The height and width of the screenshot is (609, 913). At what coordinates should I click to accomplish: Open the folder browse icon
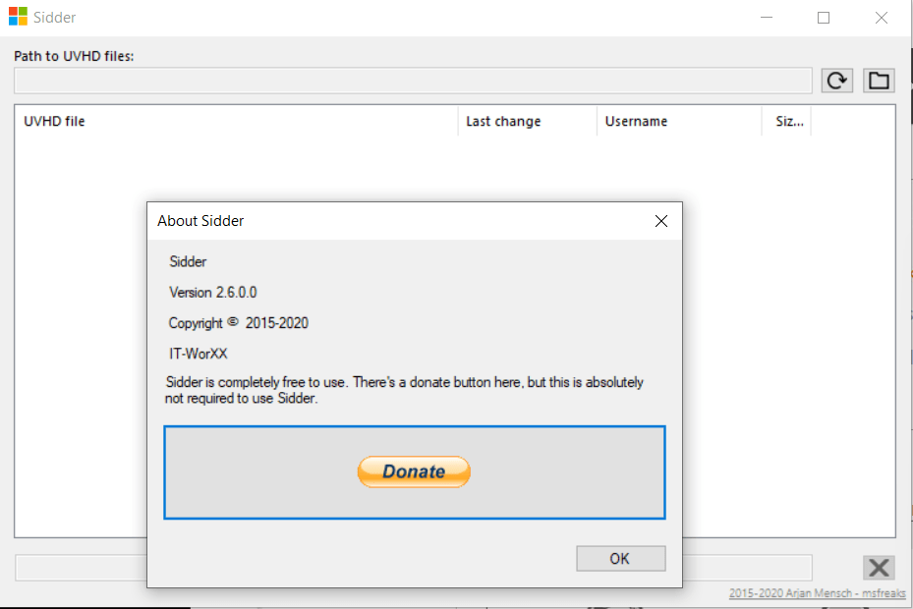[x=879, y=81]
